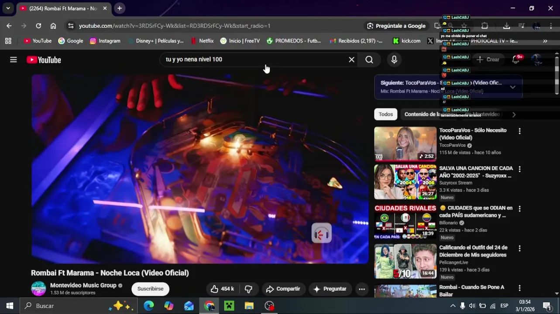Open Montevideo Music Group channel name

(83, 285)
